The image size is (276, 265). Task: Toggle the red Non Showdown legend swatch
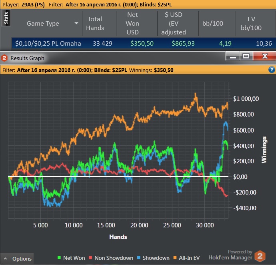tap(90, 258)
